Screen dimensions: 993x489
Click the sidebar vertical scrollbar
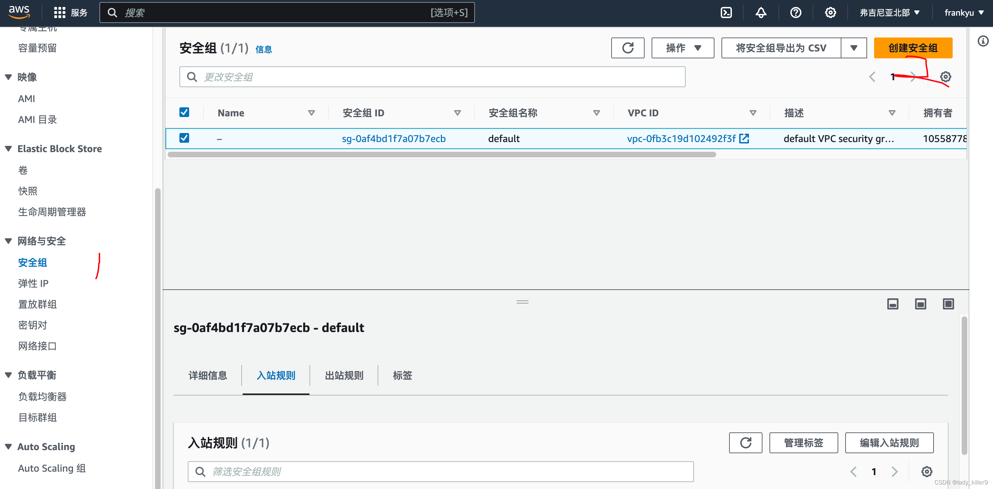[157, 339]
